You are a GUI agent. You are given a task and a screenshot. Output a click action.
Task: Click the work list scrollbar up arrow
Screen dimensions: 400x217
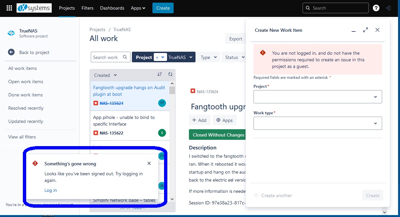[172, 83]
